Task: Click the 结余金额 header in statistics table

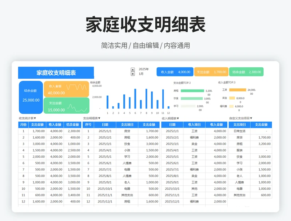Action: click(x=72, y=125)
